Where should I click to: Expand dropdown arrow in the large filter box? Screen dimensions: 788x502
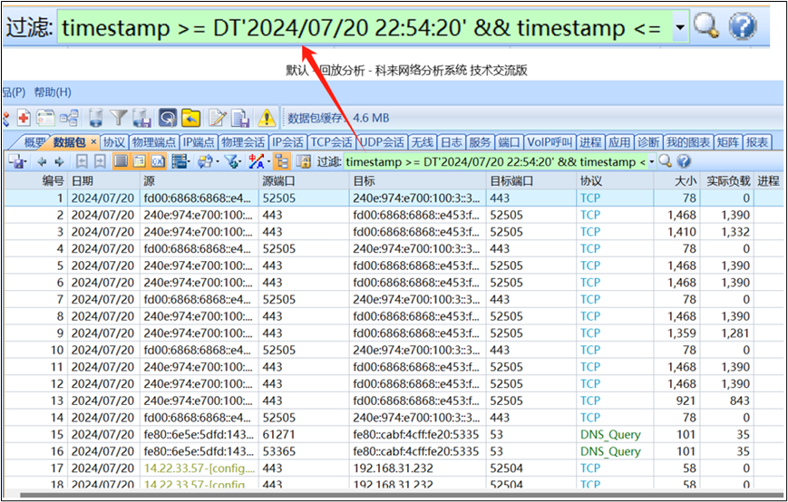(x=680, y=28)
